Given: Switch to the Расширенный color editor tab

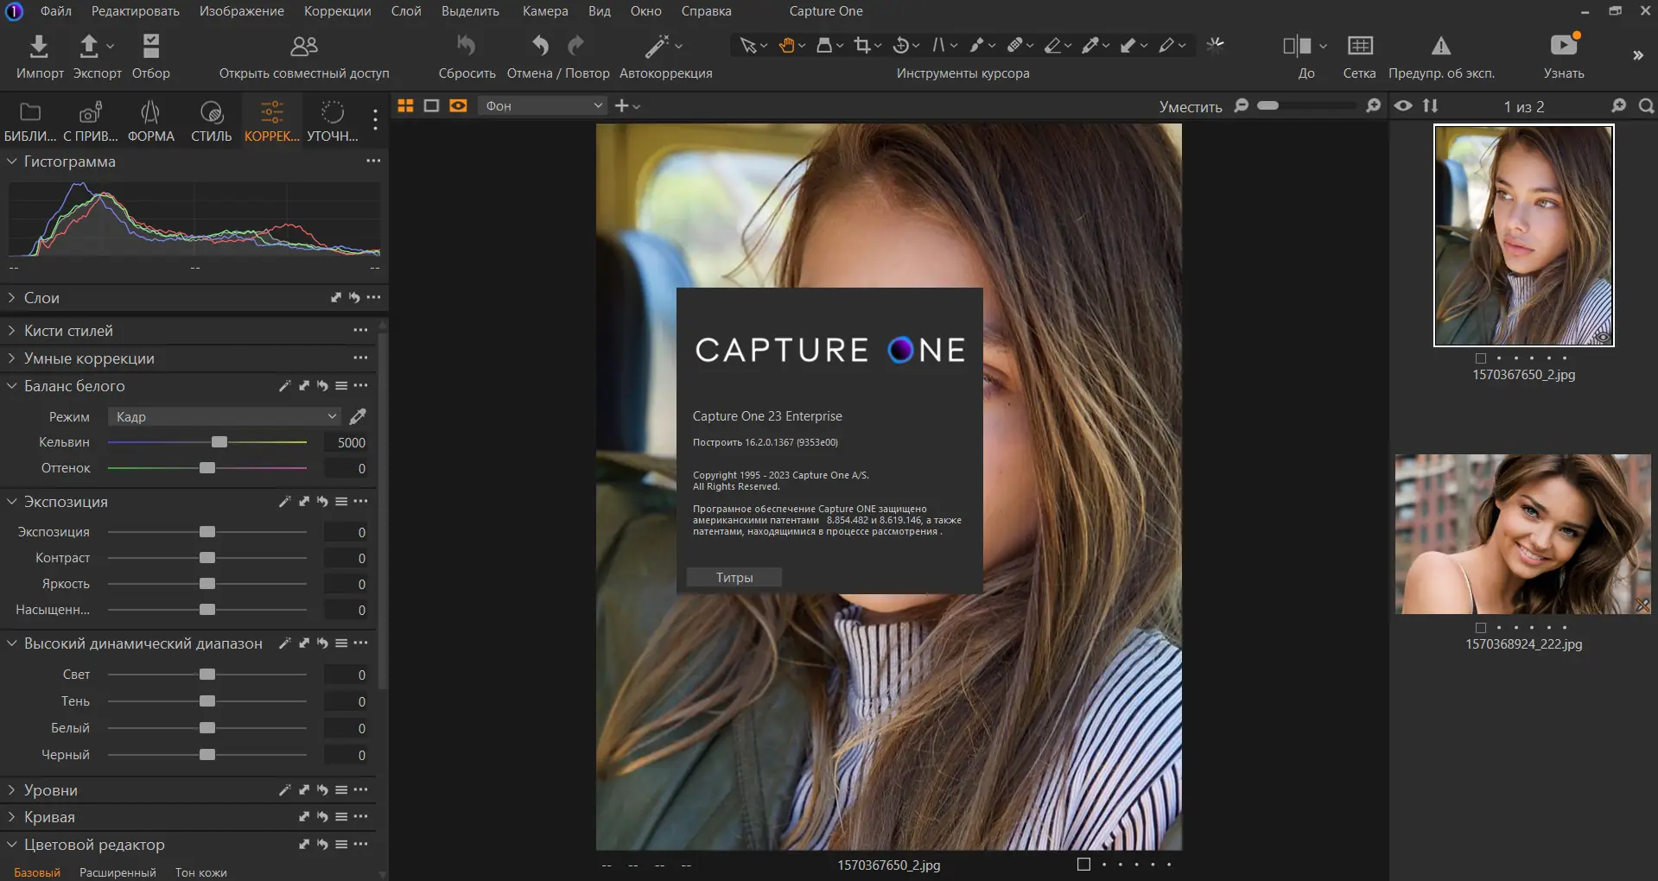Looking at the screenshot, I should click(x=117, y=872).
